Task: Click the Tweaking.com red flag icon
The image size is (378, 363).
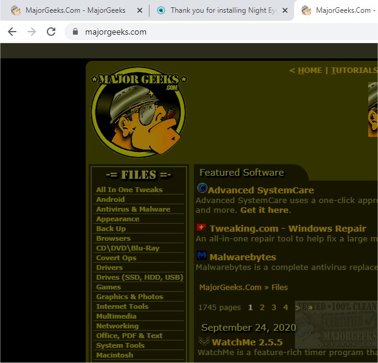Action: (x=201, y=227)
